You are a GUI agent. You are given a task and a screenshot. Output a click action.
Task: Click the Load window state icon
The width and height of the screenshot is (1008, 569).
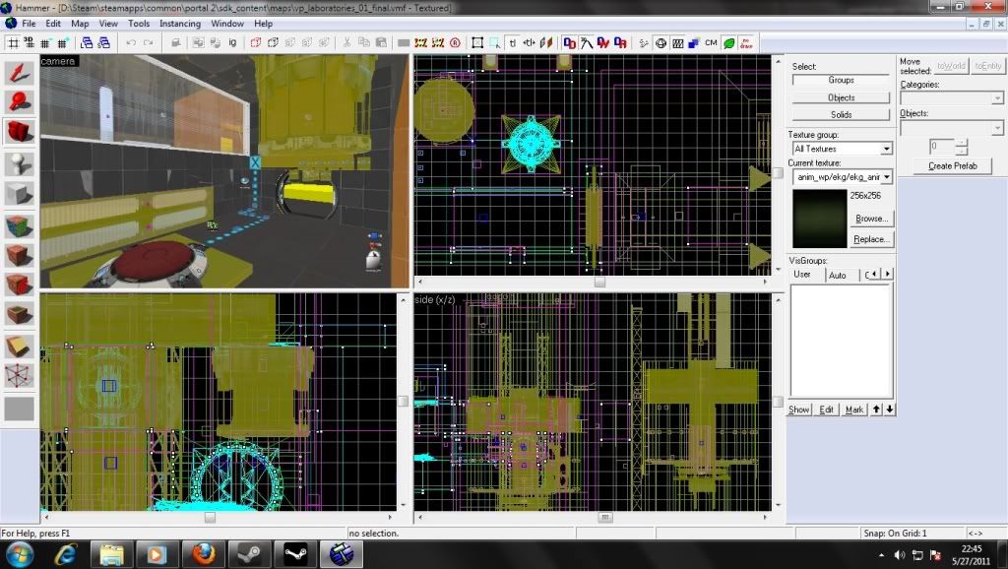(x=87, y=43)
